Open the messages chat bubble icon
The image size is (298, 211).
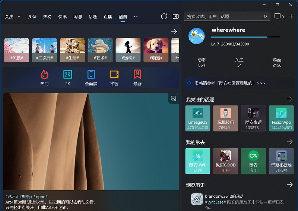coord(277,16)
